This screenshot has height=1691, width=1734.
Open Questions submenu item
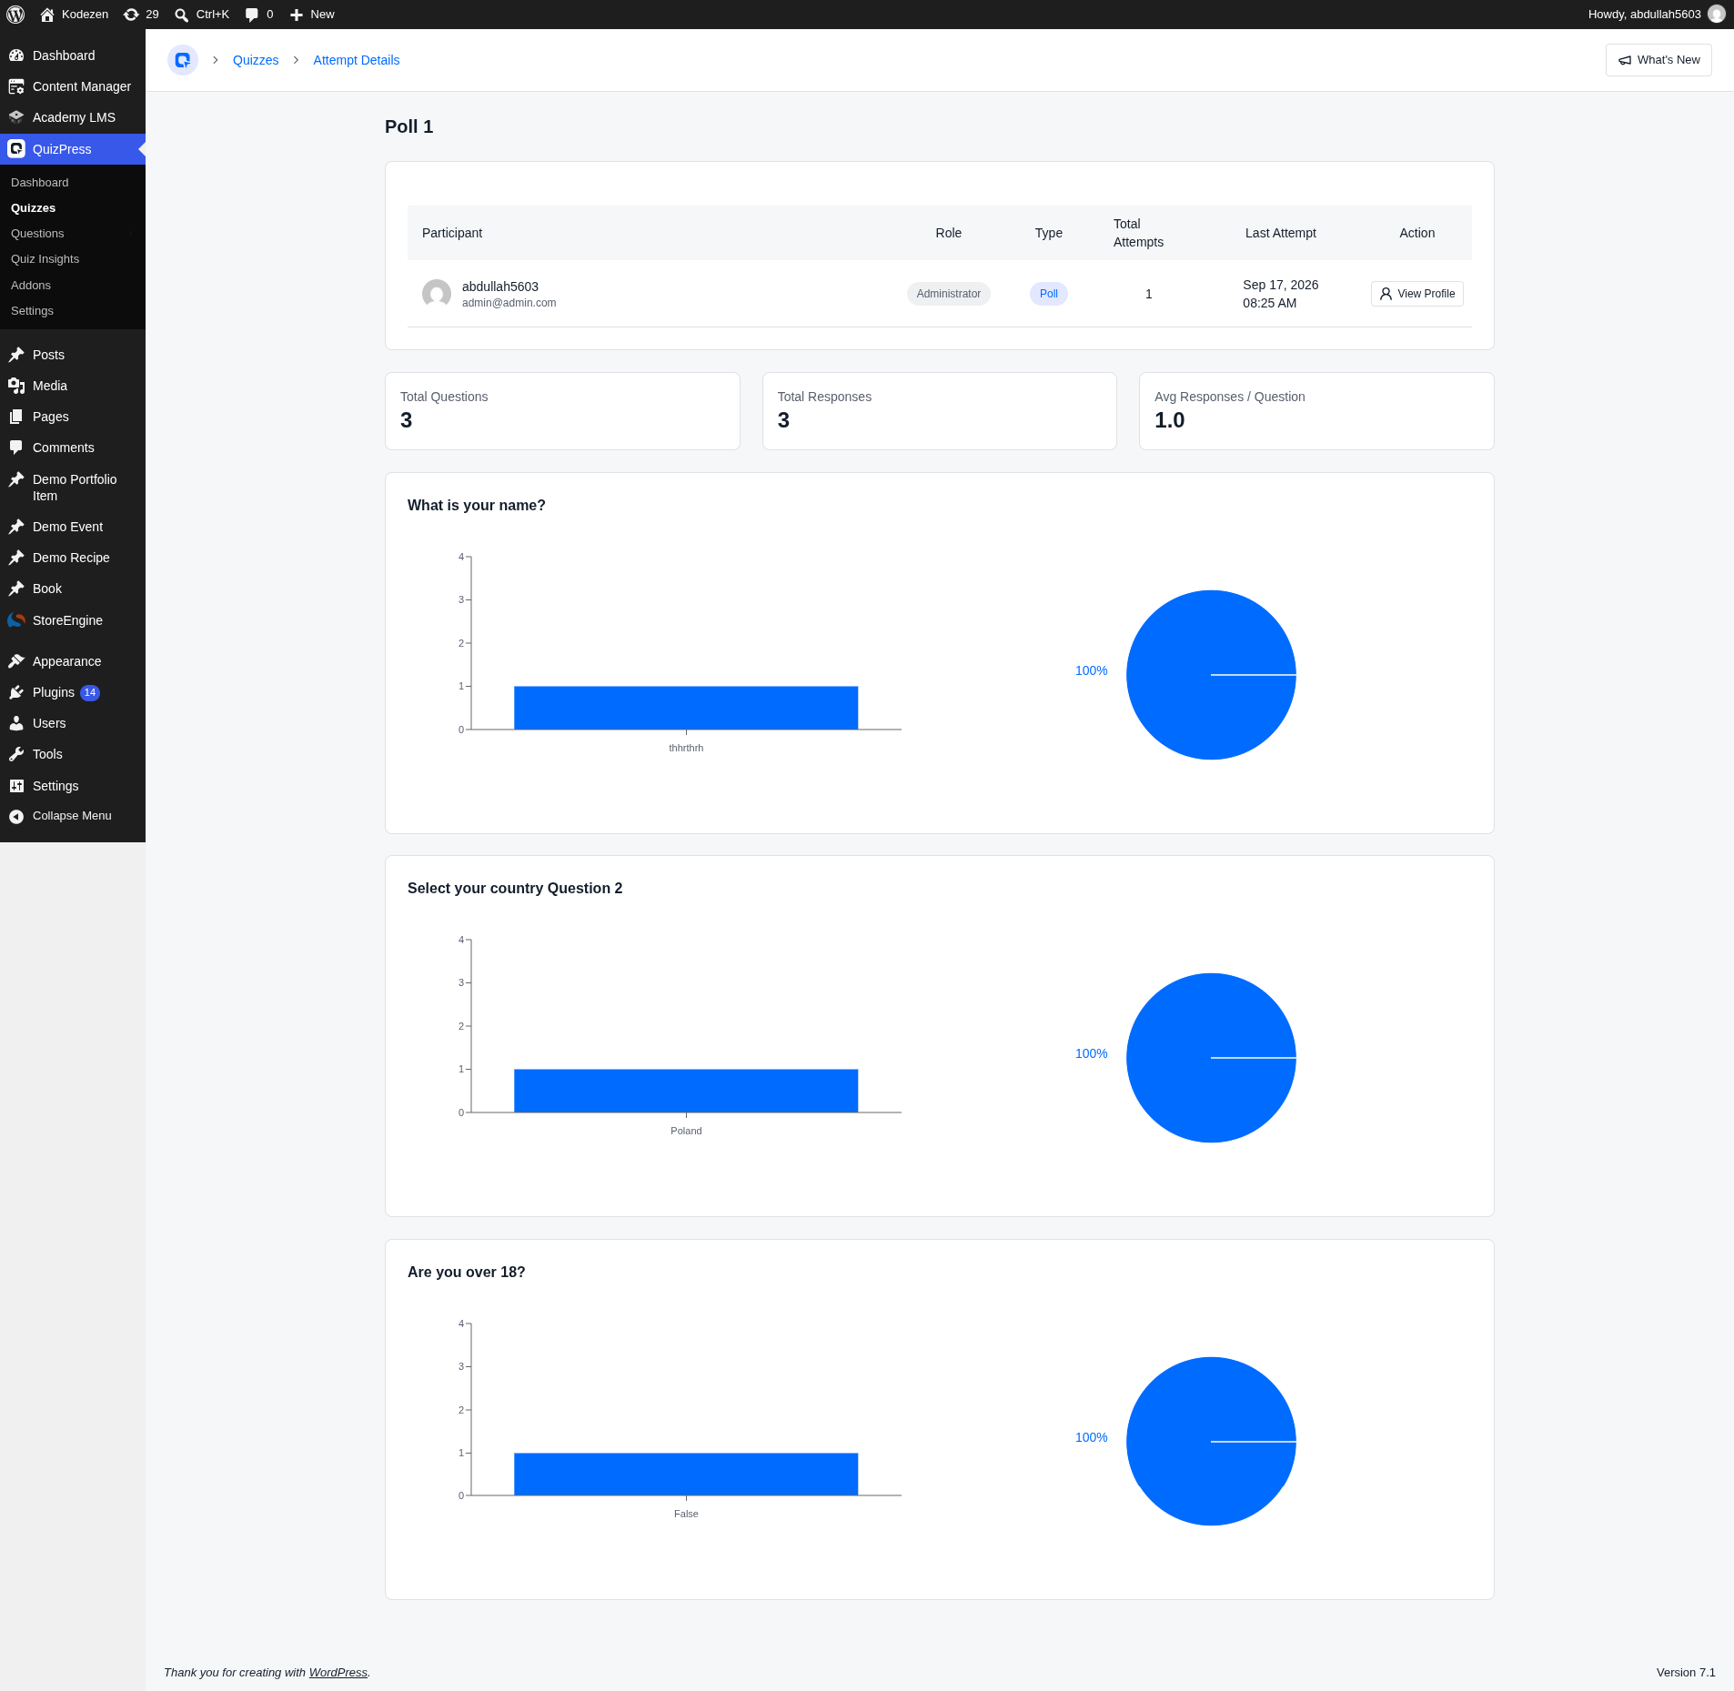[37, 234]
